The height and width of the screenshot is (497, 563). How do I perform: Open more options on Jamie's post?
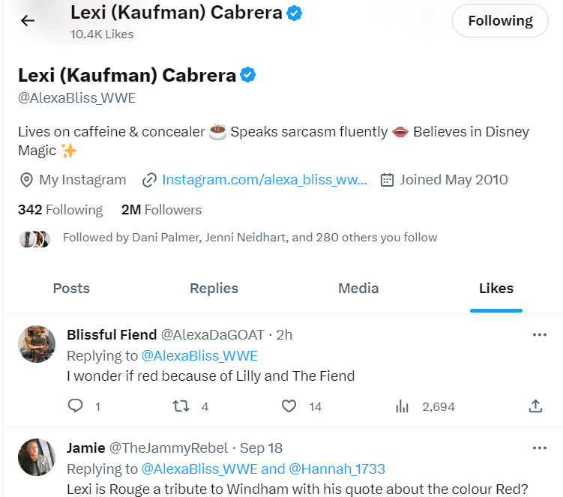539,448
